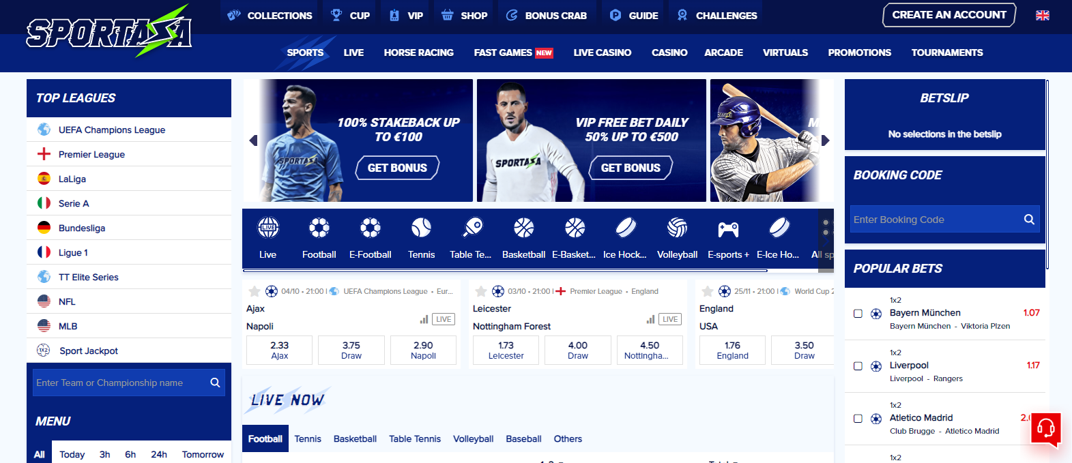
Task: Open the Volleyball sport icon
Action: (677, 227)
